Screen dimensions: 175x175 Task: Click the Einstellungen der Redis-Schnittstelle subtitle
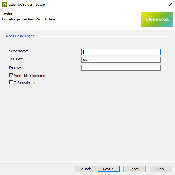click(29, 19)
